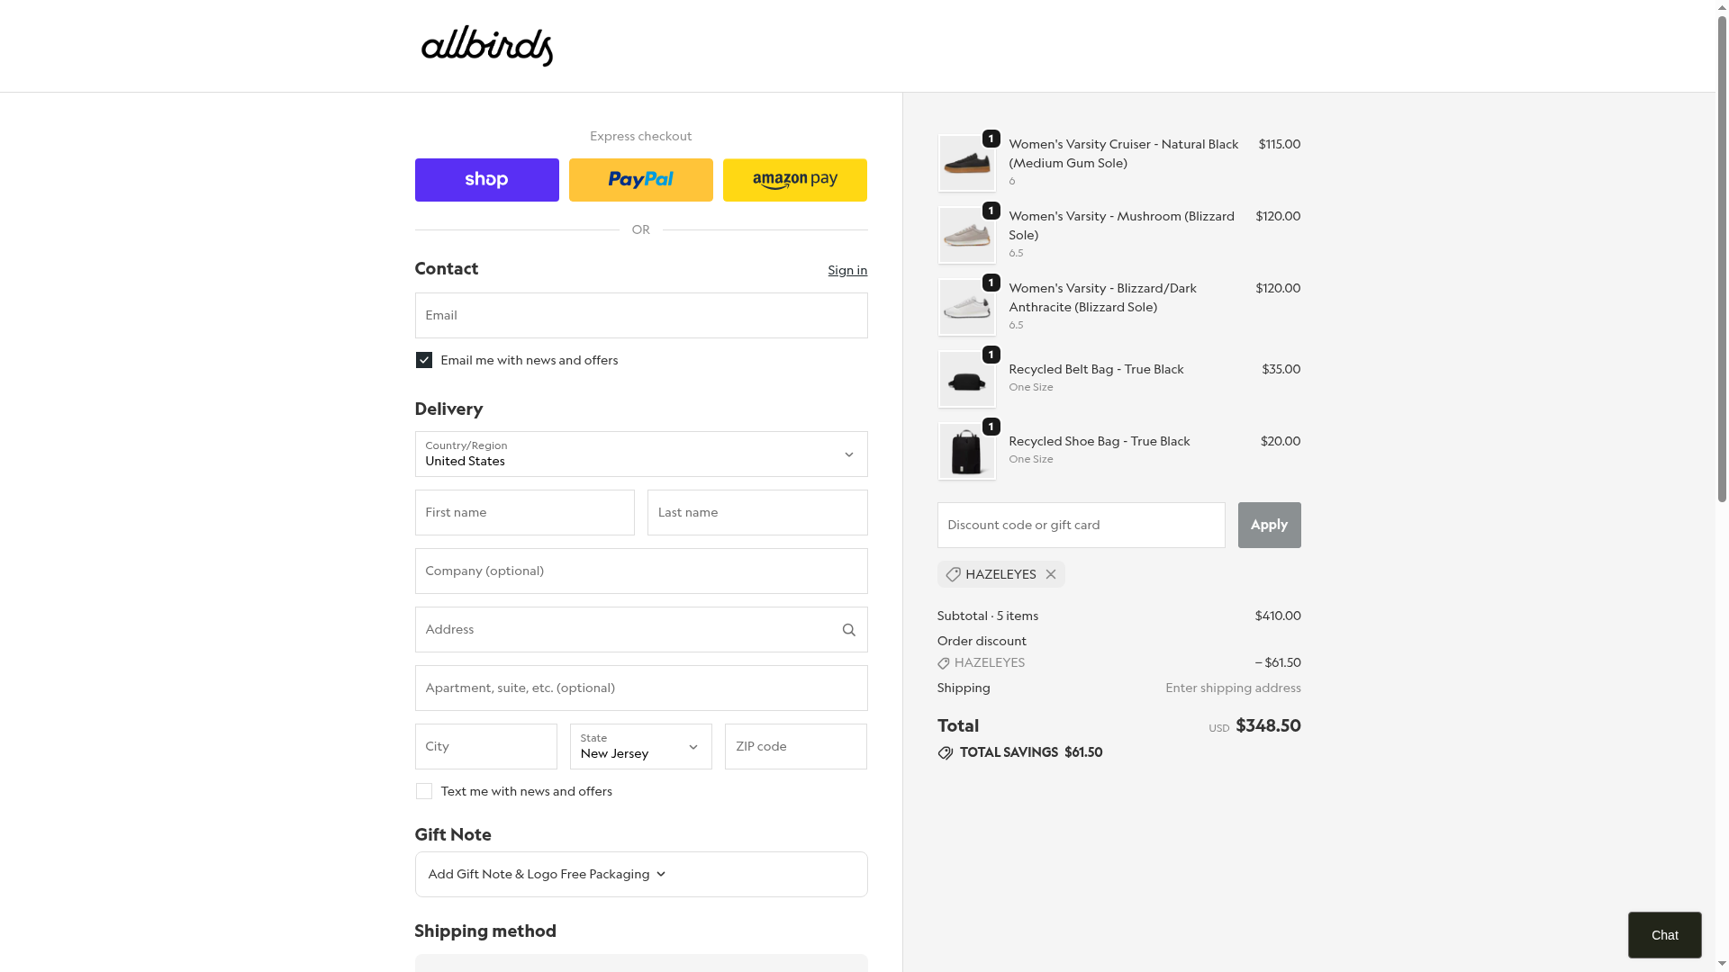Click the Sign in link
The image size is (1729, 972).
click(847, 270)
